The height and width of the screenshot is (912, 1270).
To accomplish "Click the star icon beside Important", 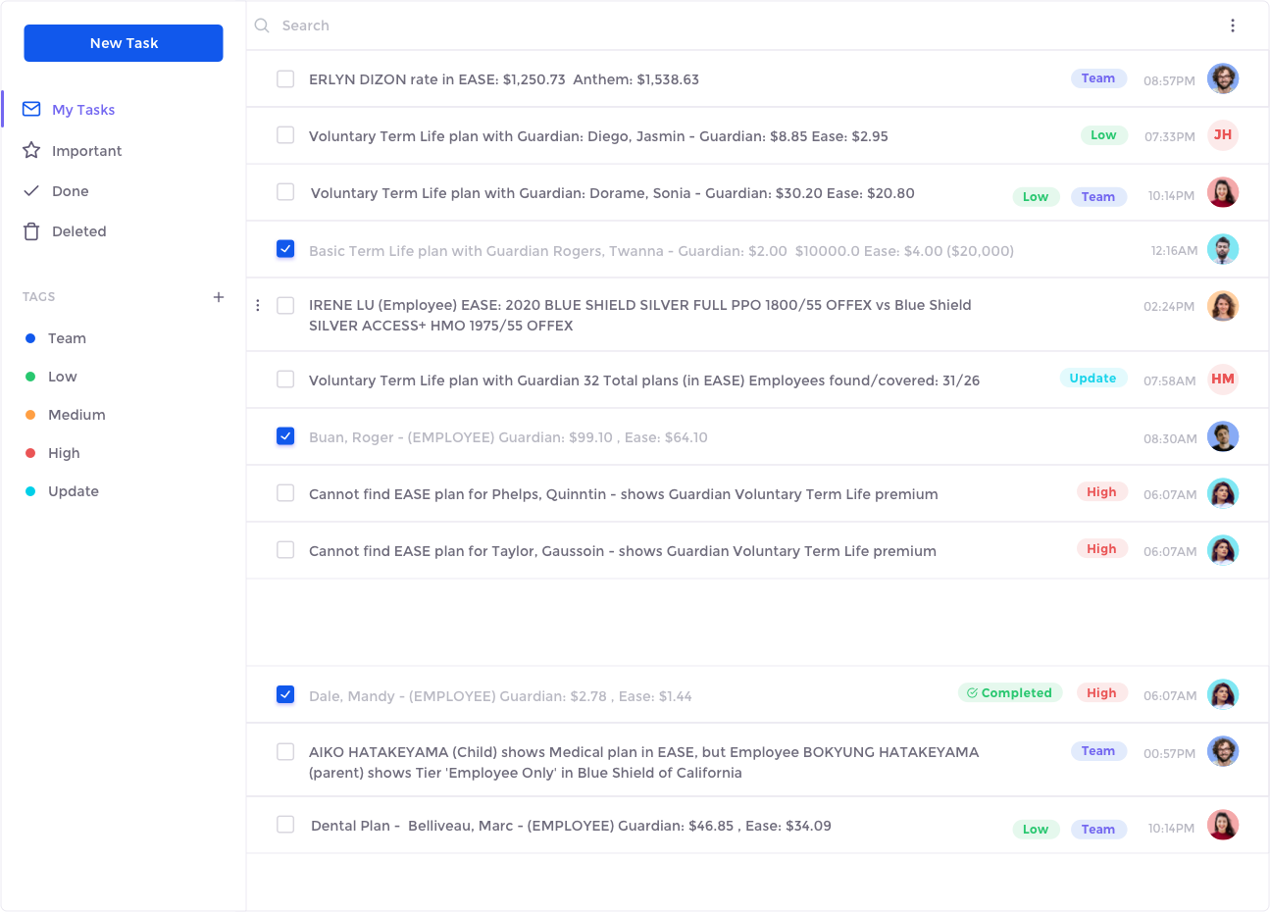I will (31, 150).
